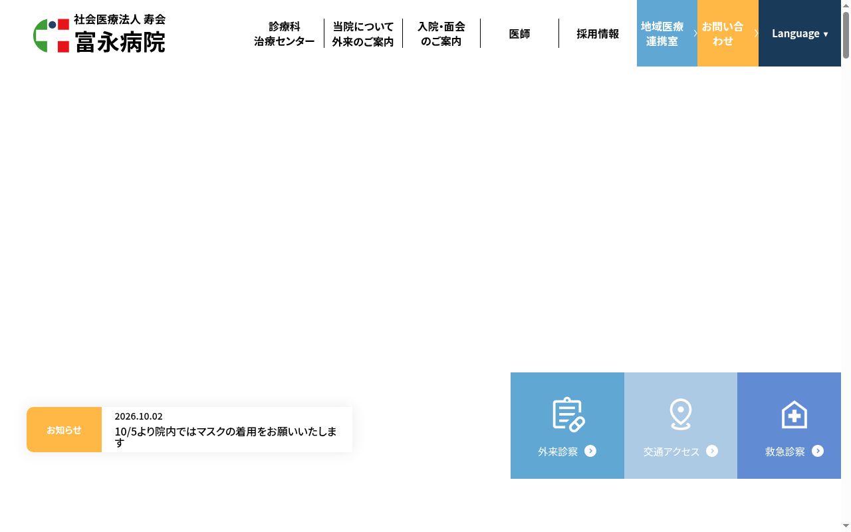The height and width of the screenshot is (532, 851).
Task: Open the お問い合わせ contact button
Action: click(x=728, y=33)
